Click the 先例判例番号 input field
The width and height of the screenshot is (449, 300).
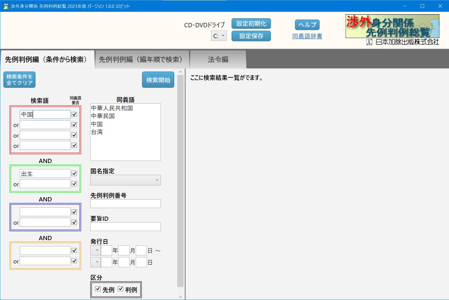[x=125, y=204]
